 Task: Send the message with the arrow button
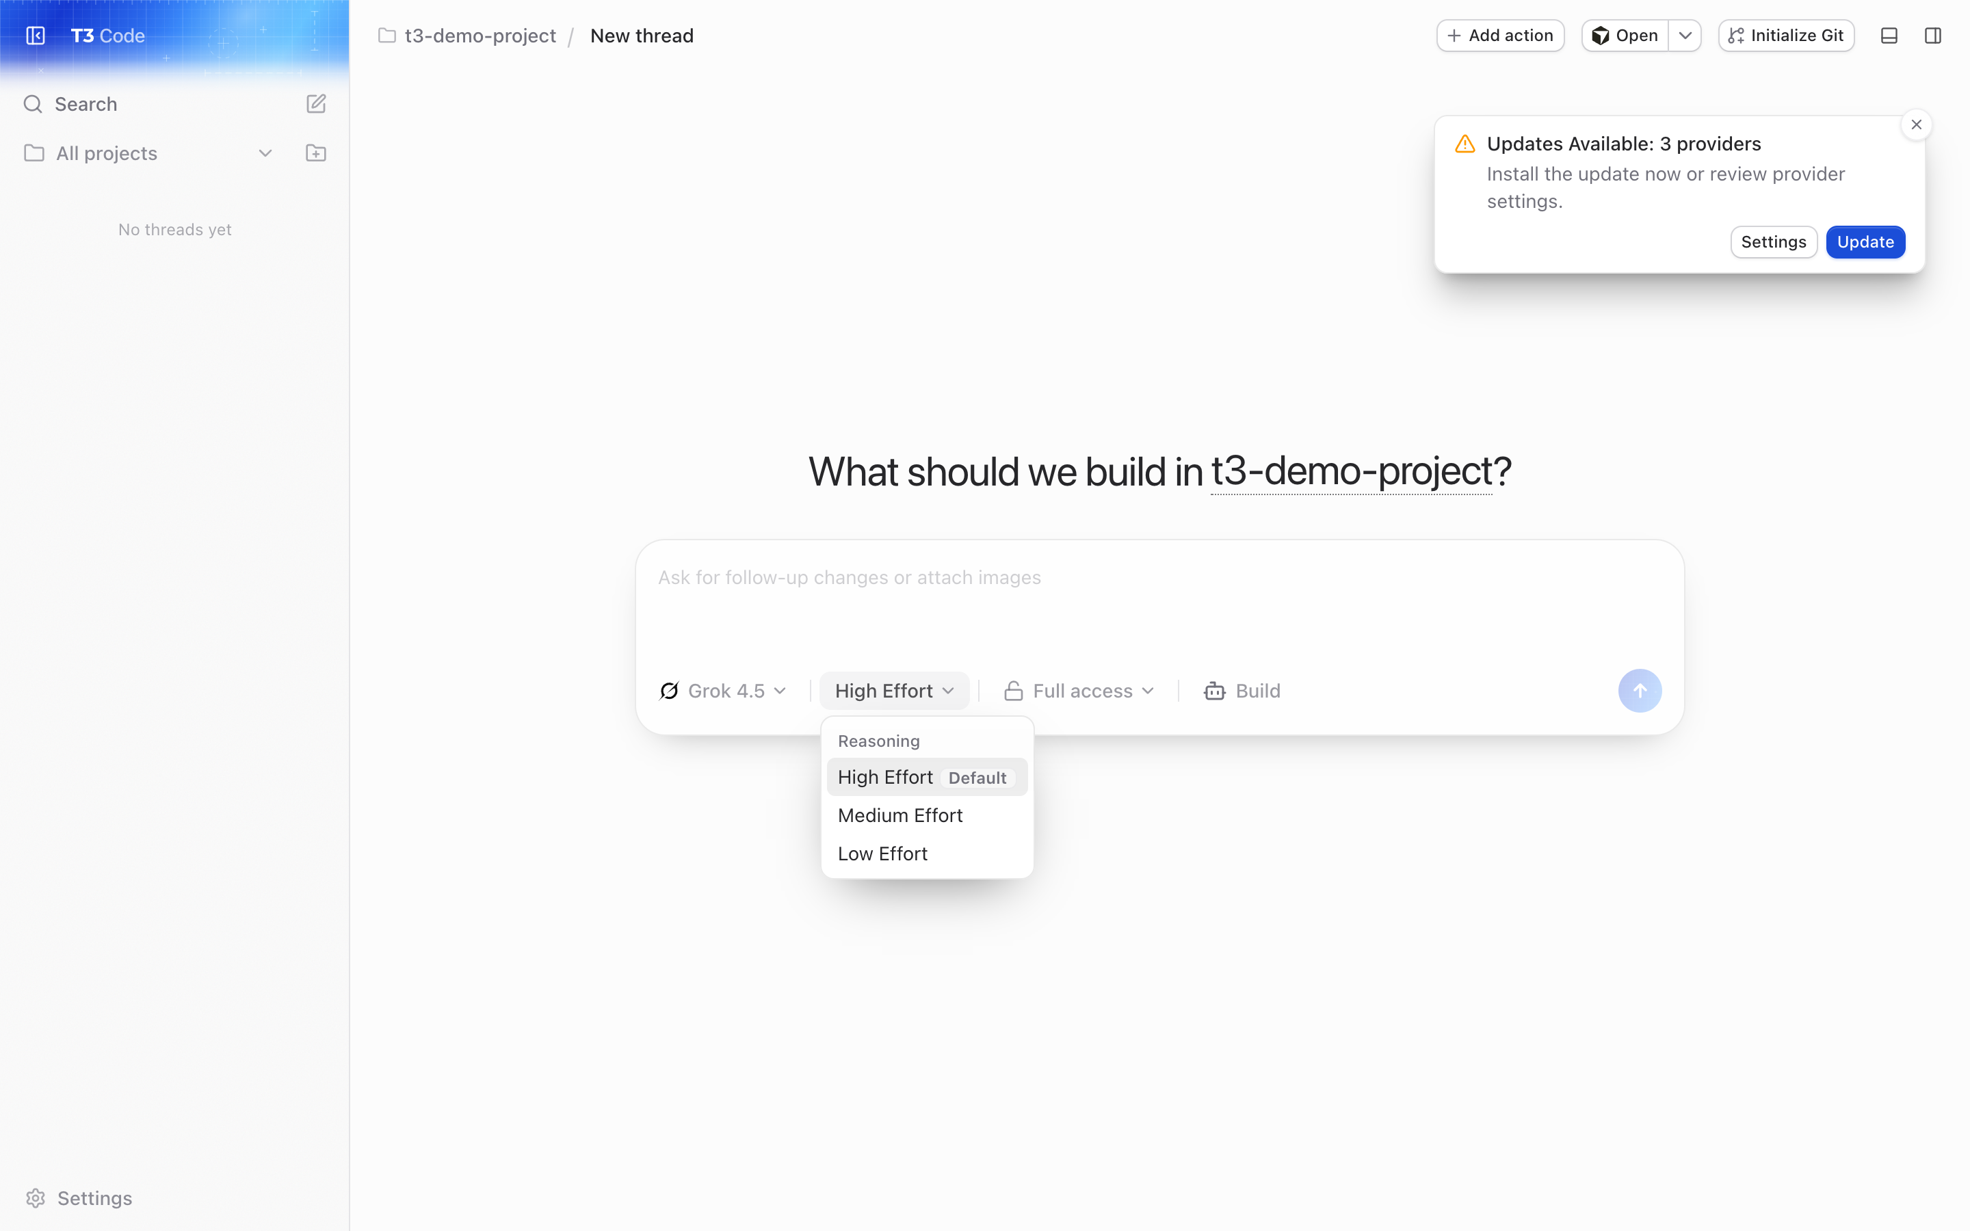[x=1640, y=691]
